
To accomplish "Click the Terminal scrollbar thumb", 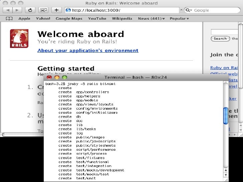I will pyautogui.click(x=226, y=116).
